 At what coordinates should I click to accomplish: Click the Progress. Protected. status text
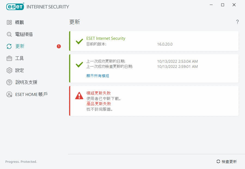(x=21, y=161)
